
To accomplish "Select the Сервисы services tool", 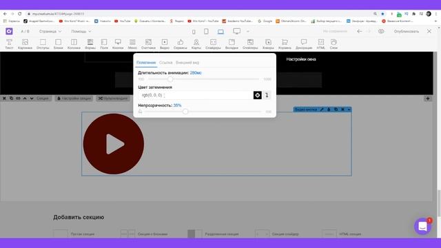I will 181,44.
